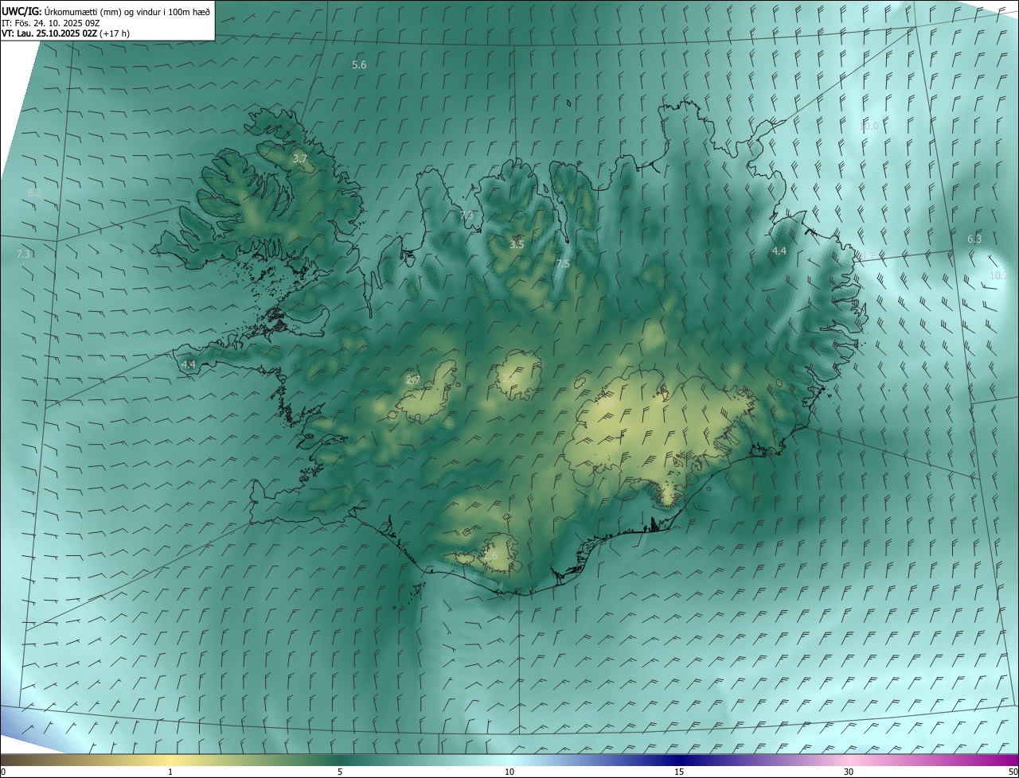Click the 9.7 value off the east coast
1019x778 pixels.
pos(866,256)
